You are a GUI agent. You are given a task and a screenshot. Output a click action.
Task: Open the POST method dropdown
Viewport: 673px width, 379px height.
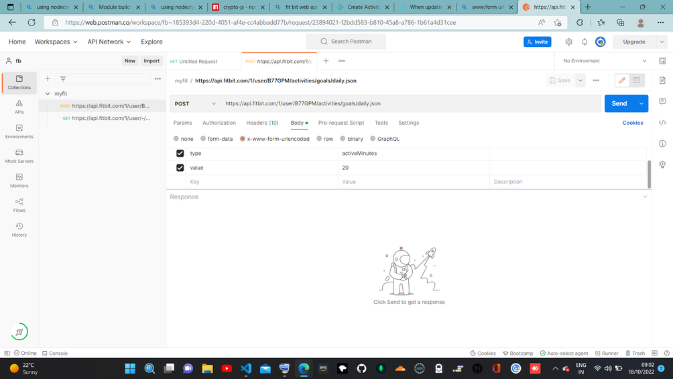[194, 103]
